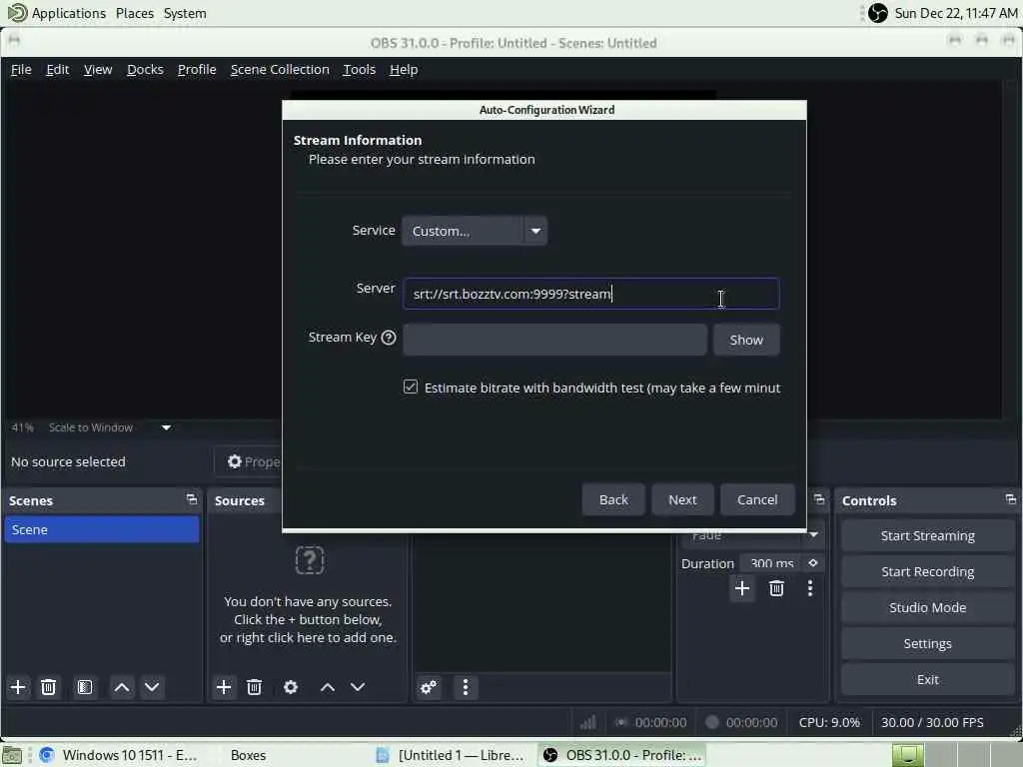Adjust the Duration 300 ms stepper
Image resolution: width=1023 pixels, height=767 pixels.
813,563
